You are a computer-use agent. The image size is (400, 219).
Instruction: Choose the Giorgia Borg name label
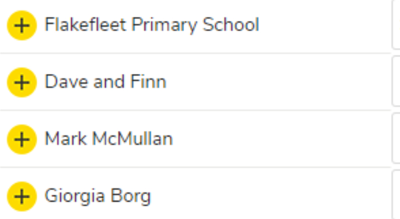(x=98, y=197)
